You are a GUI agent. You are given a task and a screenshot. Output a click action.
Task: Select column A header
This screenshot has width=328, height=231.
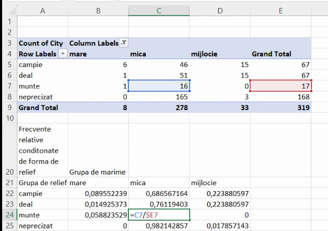(x=43, y=11)
